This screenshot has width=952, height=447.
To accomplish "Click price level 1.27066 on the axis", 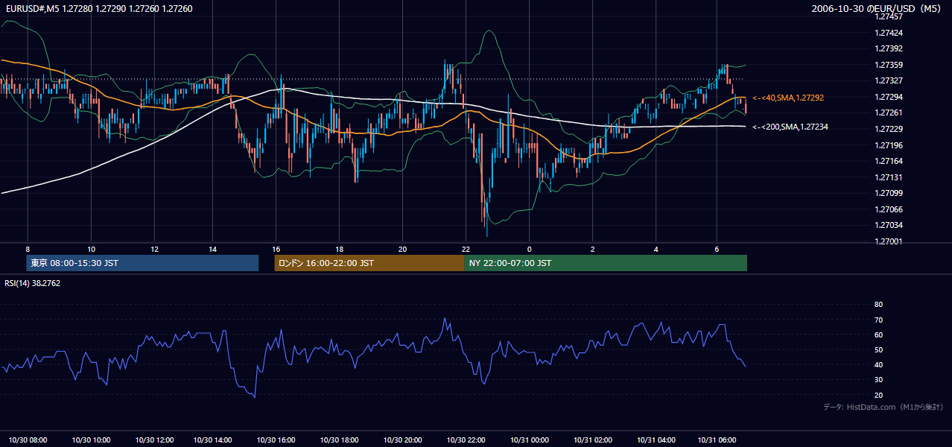I will point(888,209).
